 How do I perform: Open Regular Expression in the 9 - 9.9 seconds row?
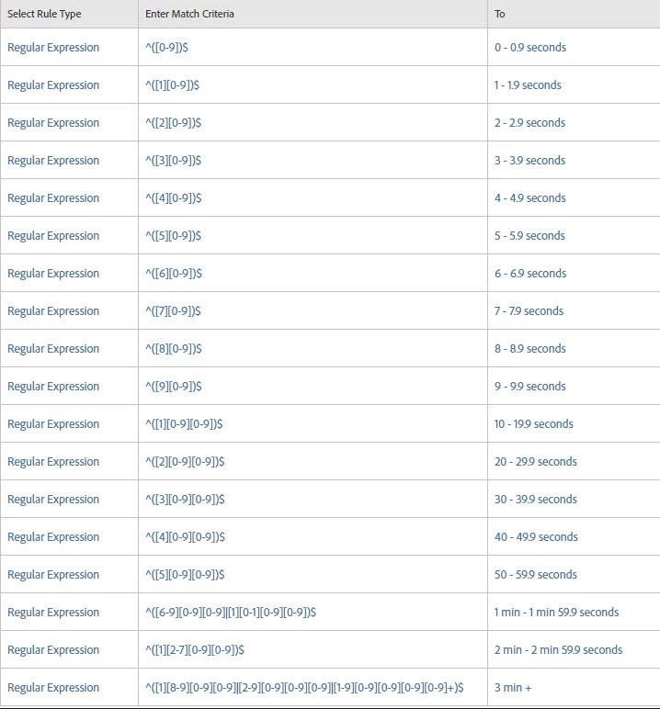point(53,386)
